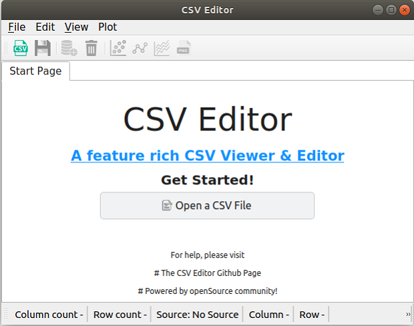Screen dimensions: 414x326
Task: Visit The CSV Editor Github Page link
Action: coord(208,273)
